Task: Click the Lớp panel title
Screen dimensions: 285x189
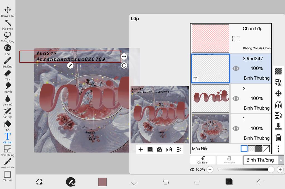Action: coord(135,19)
